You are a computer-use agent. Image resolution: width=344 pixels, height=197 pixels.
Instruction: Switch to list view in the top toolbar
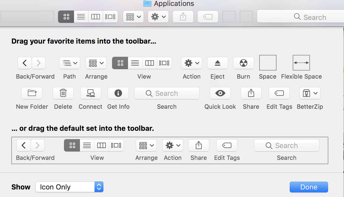pyautogui.click(x=81, y=17)
